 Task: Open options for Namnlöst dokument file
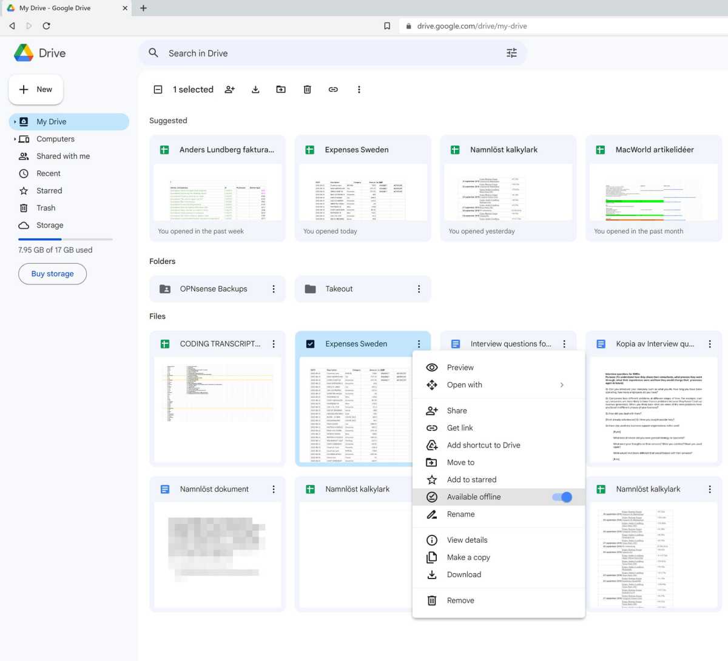tap(274, 489)
